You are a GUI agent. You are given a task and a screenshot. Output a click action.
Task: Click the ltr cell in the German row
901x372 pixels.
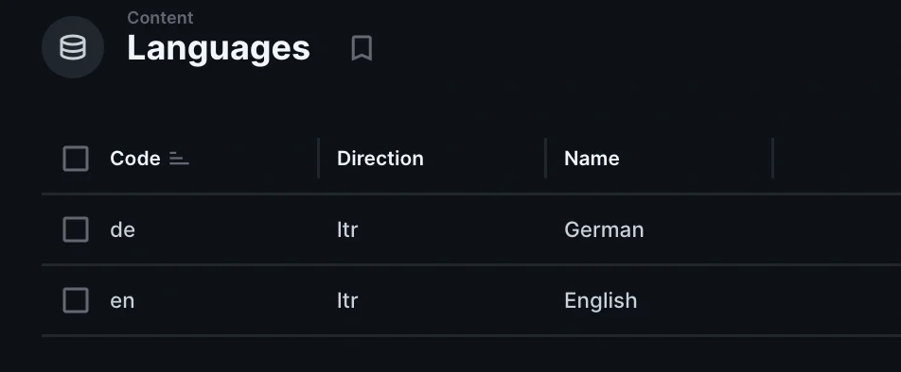click(347, 229)
